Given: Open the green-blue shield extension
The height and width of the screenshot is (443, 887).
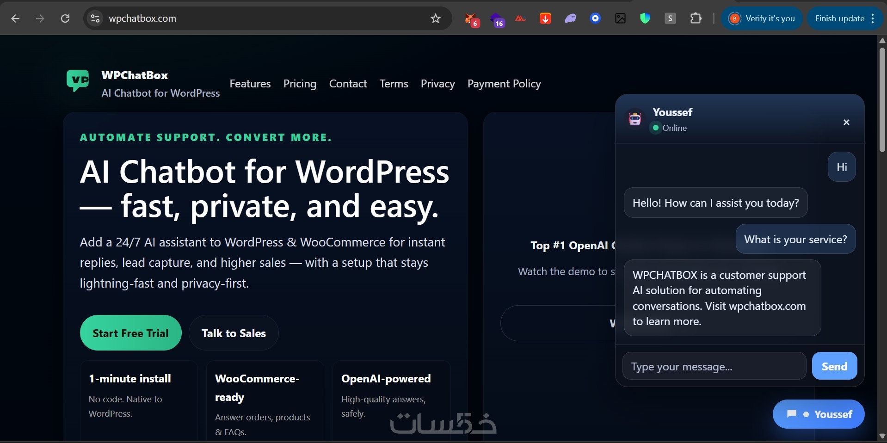Looking at the screenshot, I should pos(645,18).
